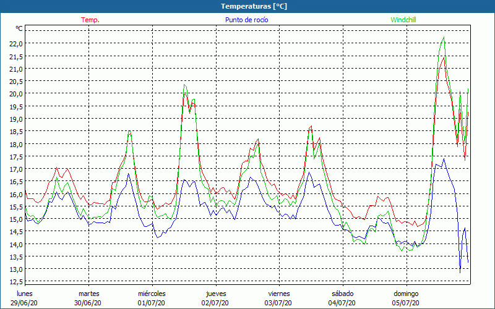Click the '16,5' y-axis value
Viewport: 495px width, 309px height.
pyautogui.click(x=16, y=182)
